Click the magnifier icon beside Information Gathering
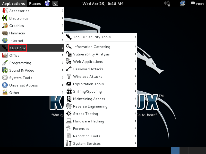Image resolution: width=206 pixels, height=154 pixels. 69,47
